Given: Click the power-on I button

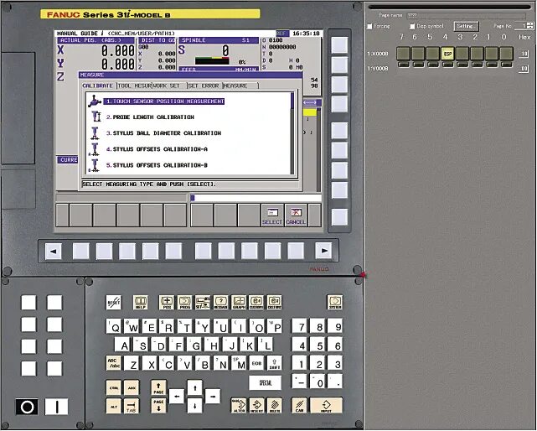Looking at the screenshot, I should (56, 407).
